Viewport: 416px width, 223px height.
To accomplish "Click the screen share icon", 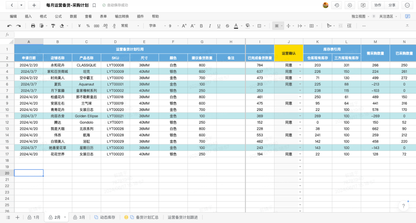I will point(363,5).
